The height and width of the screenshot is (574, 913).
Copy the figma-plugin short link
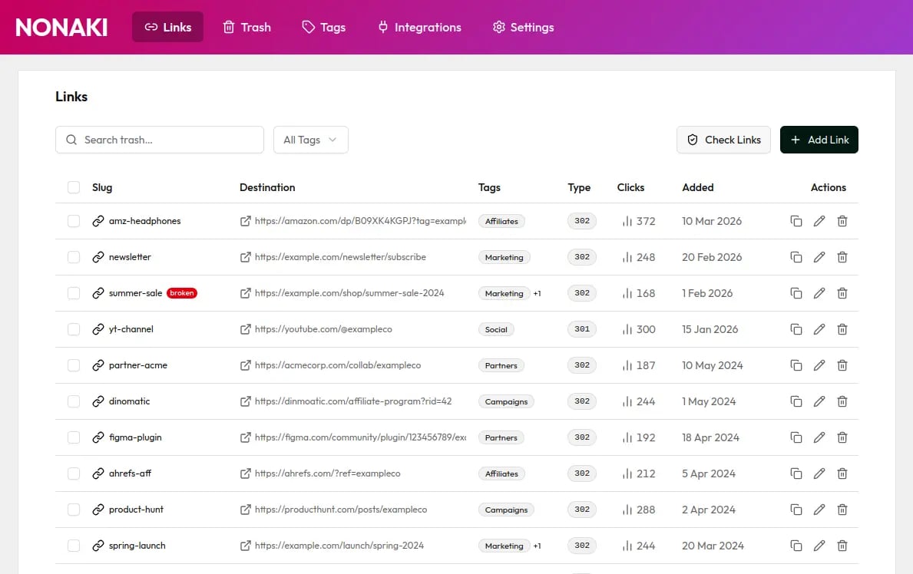tap(796, 437)
